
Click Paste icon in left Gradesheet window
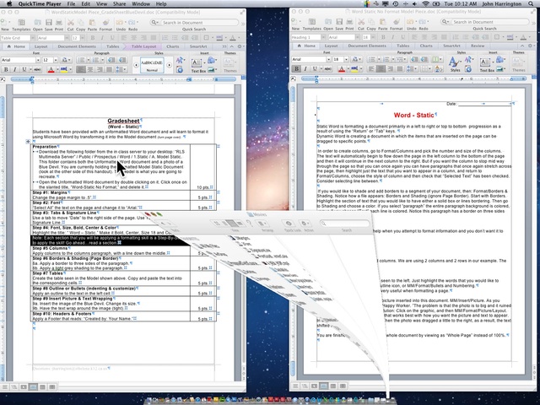coord(92,23)
